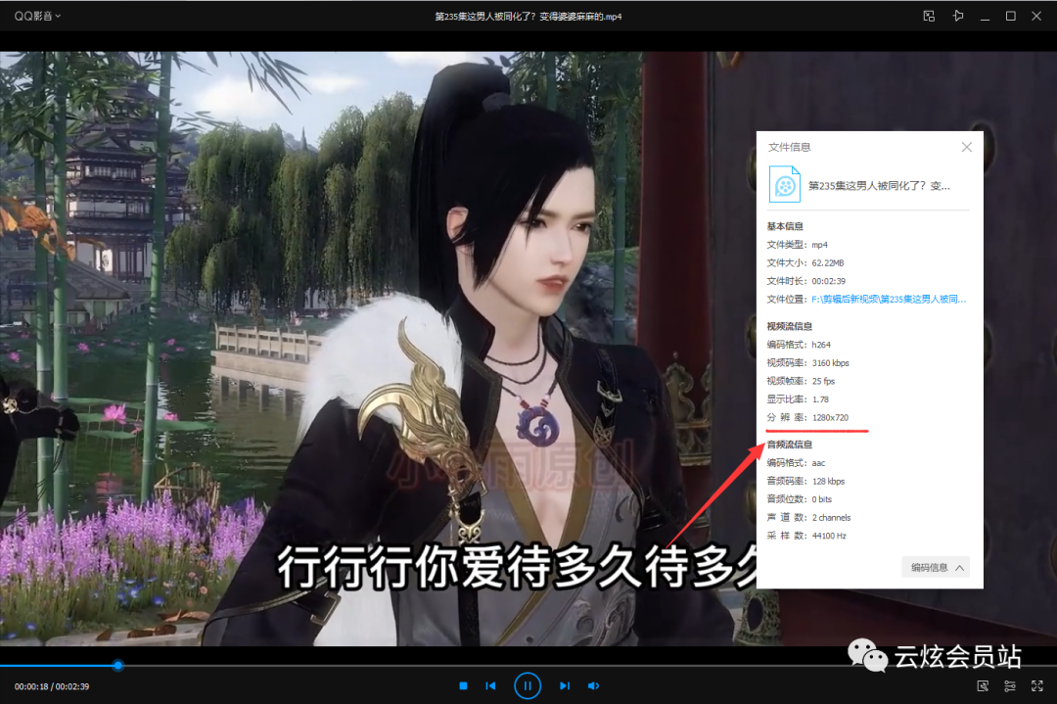Close the QQ影音 player window
Viewport: 1057px width, 704px height.
point(1036,17)
